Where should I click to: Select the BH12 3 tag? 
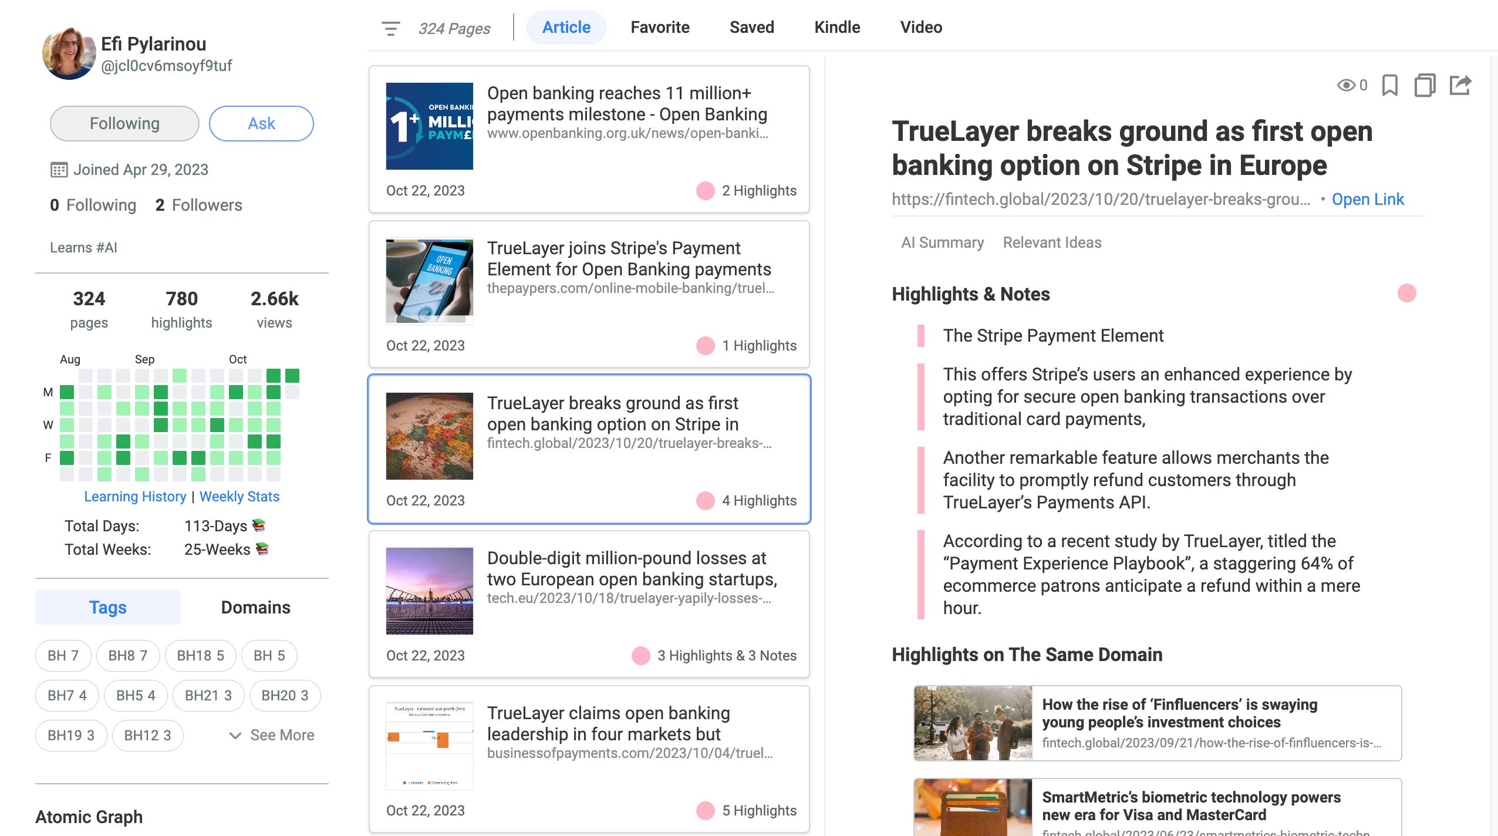(x=148, y=735)
